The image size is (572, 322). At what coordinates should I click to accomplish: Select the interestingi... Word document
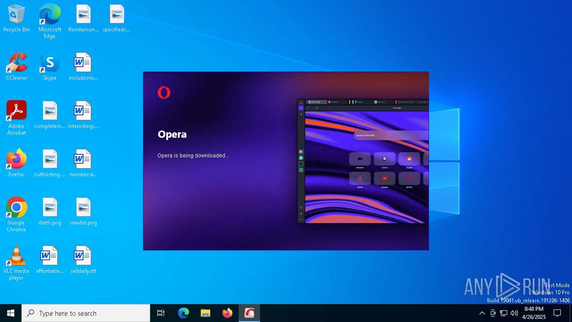[83, 115]
